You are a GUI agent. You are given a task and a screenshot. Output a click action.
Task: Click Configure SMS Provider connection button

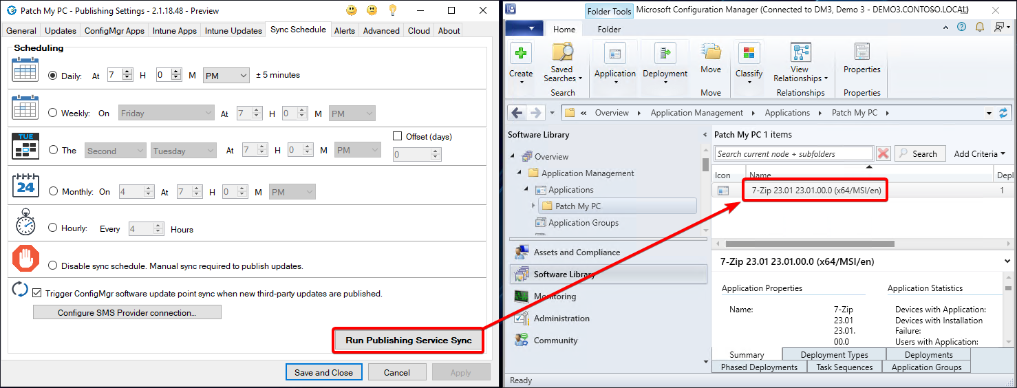[127, 313]
